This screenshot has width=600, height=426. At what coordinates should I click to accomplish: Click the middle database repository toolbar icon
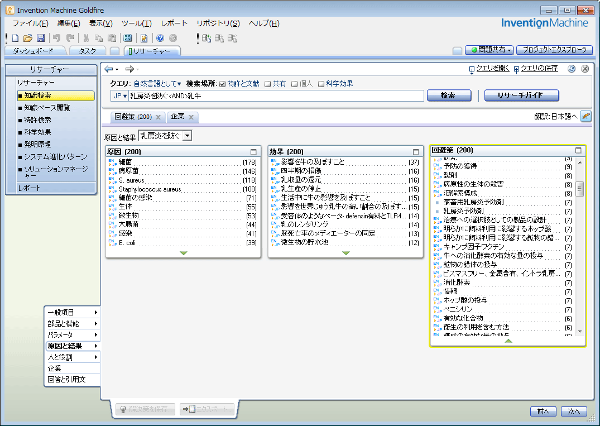point(219,38)
